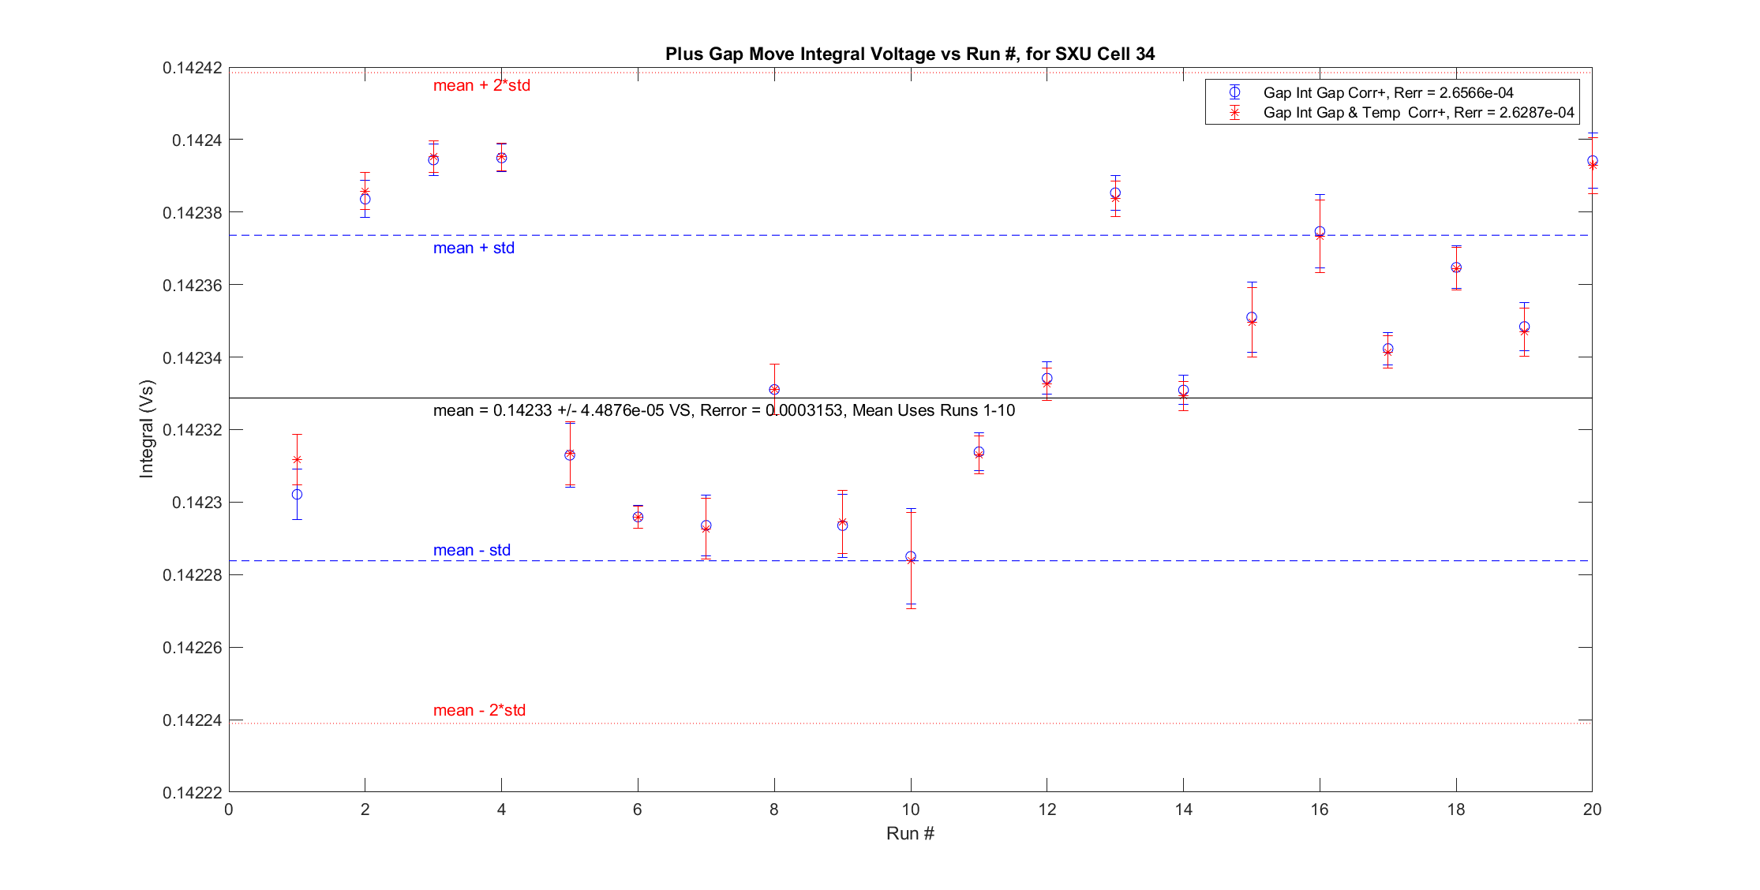The image size is (1760, 890).
Task: Click the plot title 'Plus Gap Move Integral Voltage'
Action: (909, 54)
